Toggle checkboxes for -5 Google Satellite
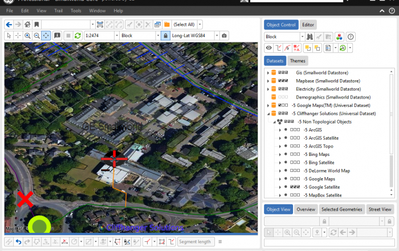The height and width of the screenshot is (251, 399). (295, 187)
